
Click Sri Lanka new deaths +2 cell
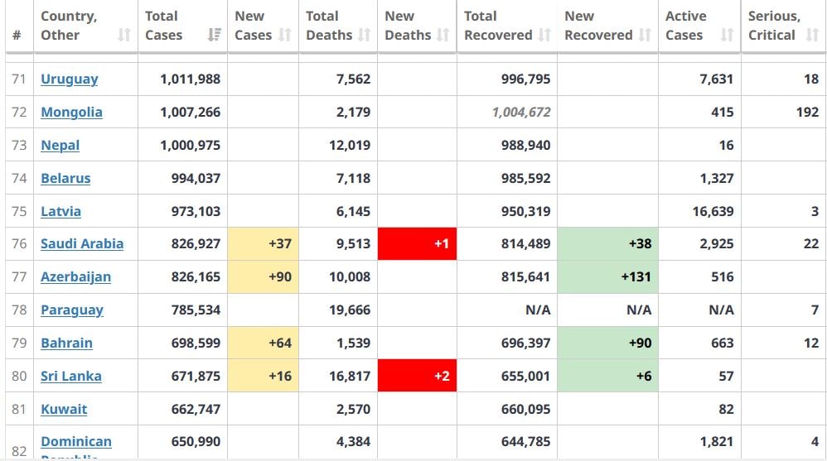click(417, 377)
